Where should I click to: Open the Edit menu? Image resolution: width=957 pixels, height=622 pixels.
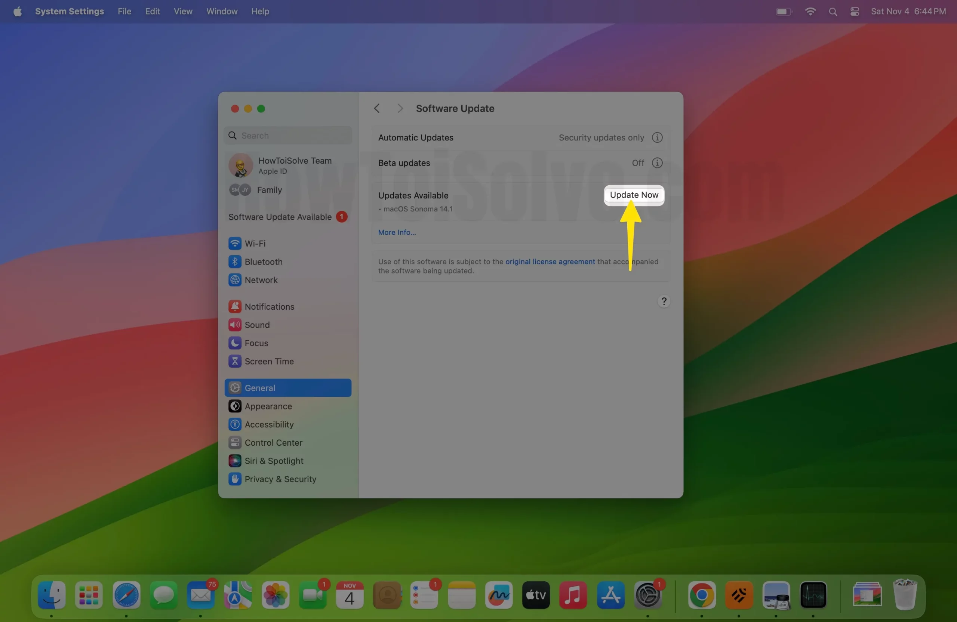(153, 11)
